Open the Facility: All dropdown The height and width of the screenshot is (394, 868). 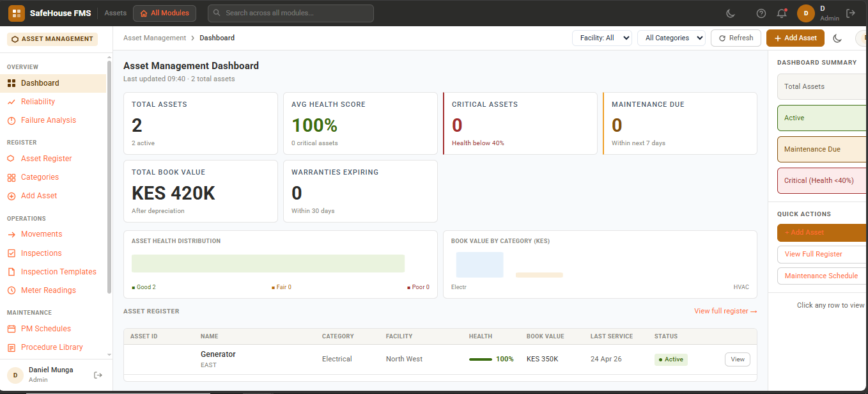tap(602, 38)
